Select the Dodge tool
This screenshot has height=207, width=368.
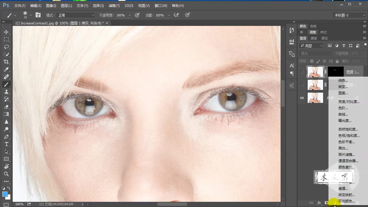click(x=6, y=129)
